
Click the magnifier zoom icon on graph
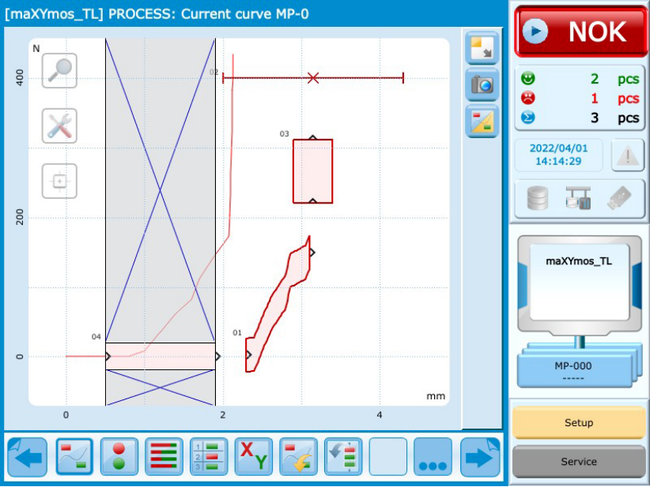click(59, 70)
